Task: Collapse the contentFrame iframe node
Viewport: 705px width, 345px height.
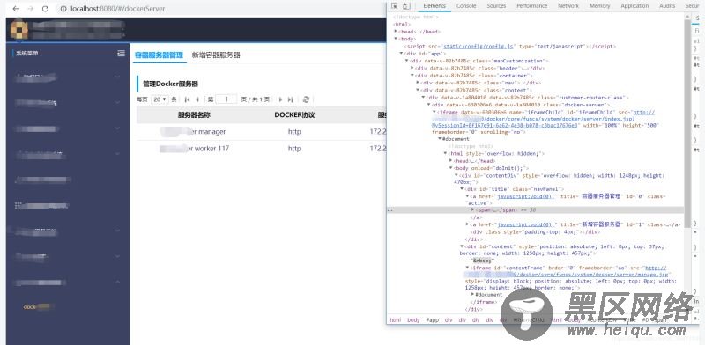Action: pyautogui.click(x=467, y=268)
